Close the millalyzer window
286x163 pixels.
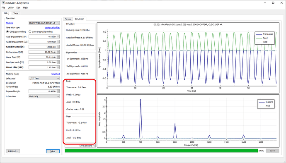281,3
